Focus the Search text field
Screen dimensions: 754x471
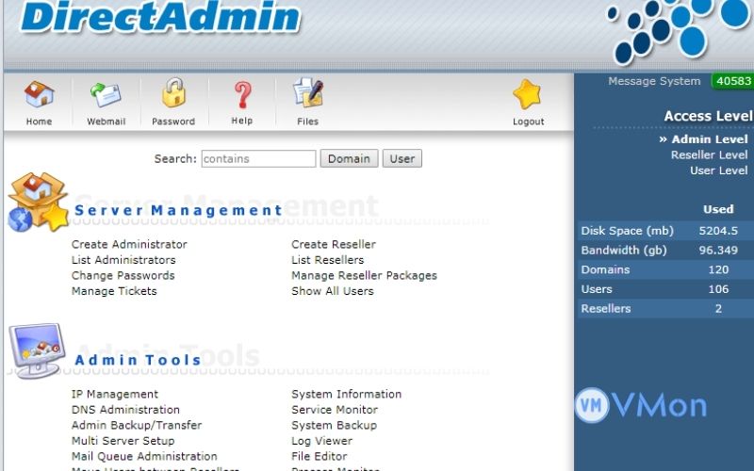[258, 158]
